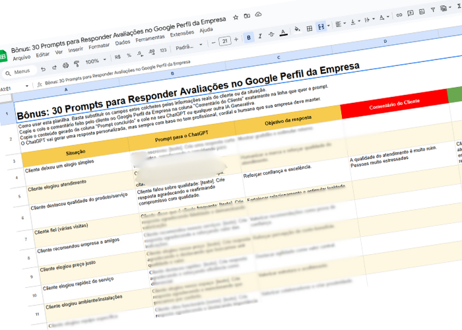Image resolution: width=462 pixels, height=330 pixels.
Task: Format as currency R$
Action: [x=117, y=57]
